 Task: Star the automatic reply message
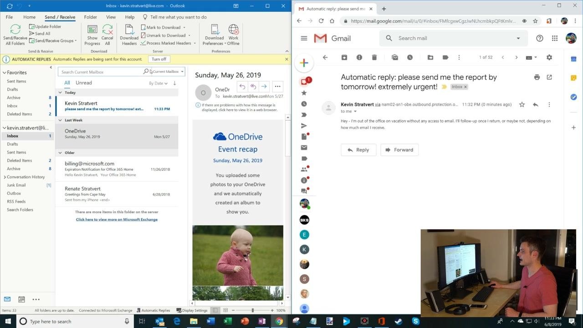coord(522,104)
